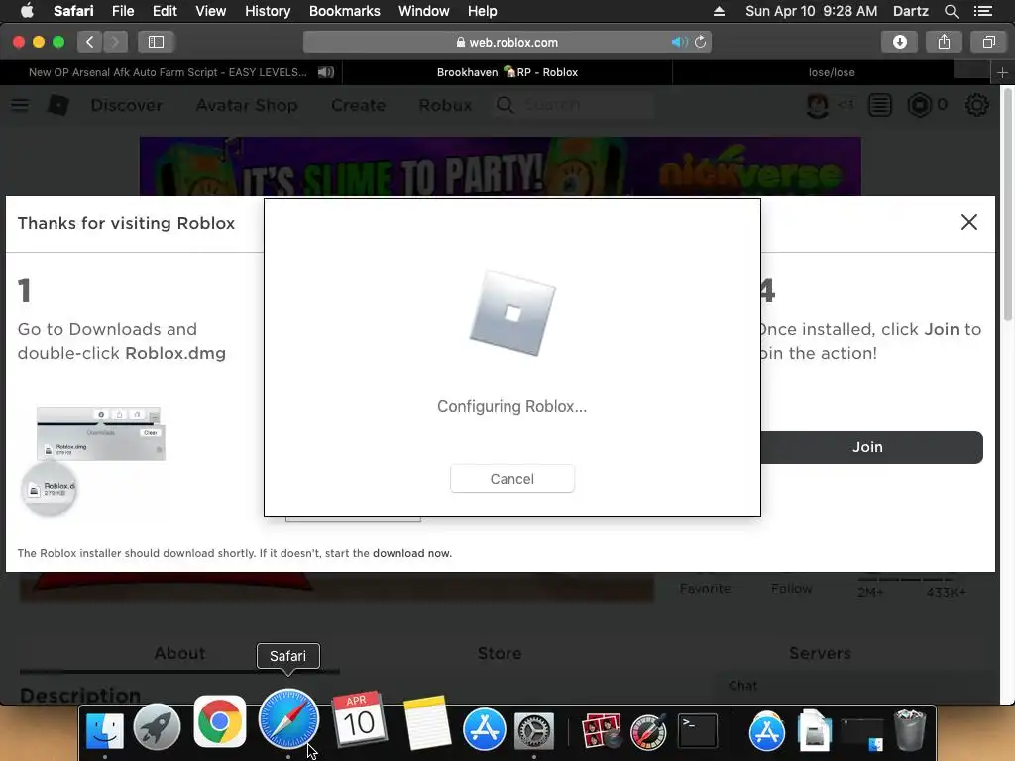Open Notes from the Dock

[426, 723]
